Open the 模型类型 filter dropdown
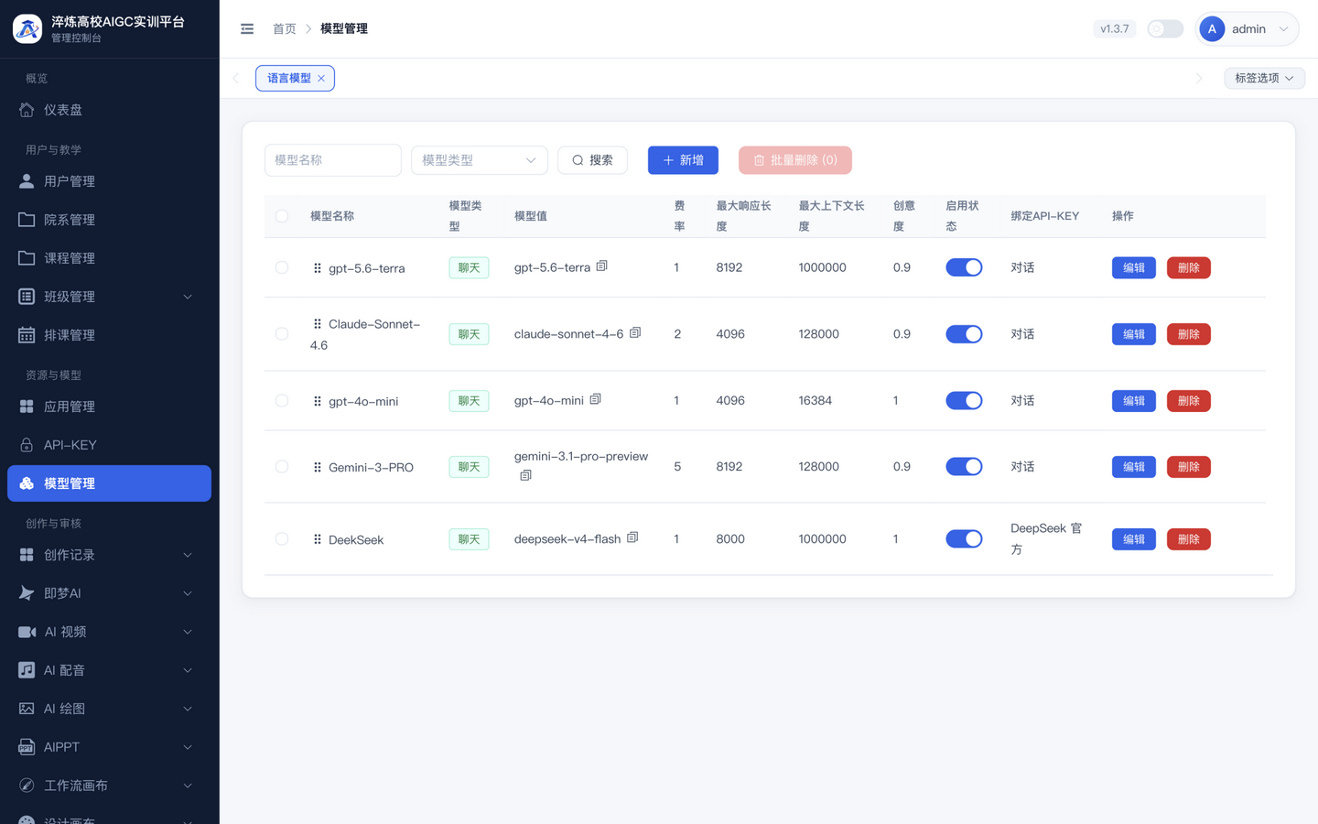Image resolution: width=1318 pixels, height=824 pixels. (x=480, y=160)
